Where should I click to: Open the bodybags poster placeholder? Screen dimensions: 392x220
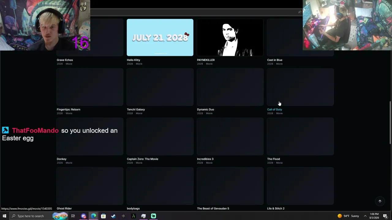pos(160,186)
